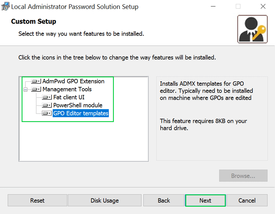Click the administrator key logo image
Screen dimensions: 275x214
pyautogui.click(x=253, y=29)
